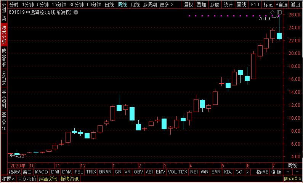303x183 pixels.
Task: Expand the 更多 periods menu
Action: click(167, 5)
